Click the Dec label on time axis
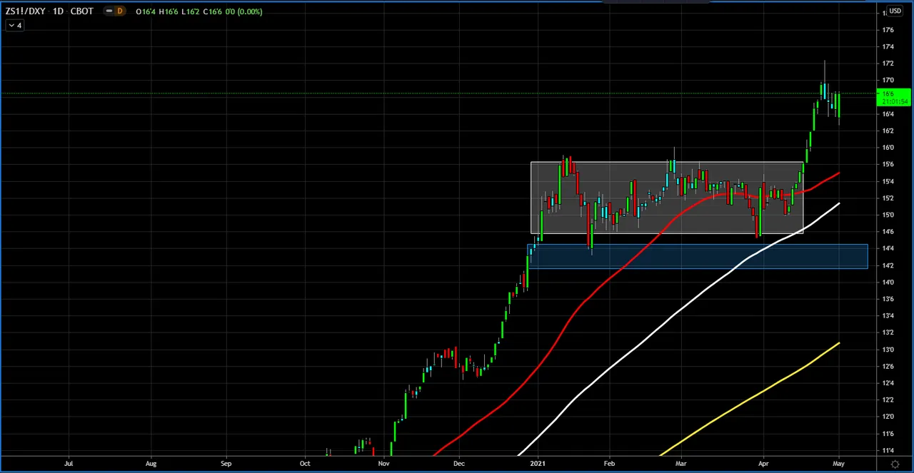Image resolution: width=914 pixels, height=473 pixels. pyautogui.click(x=459, y=464)
